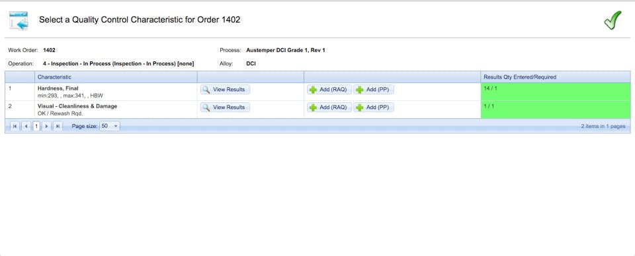Add (RAQ) for Hardness, Final row
This screenshot has height=256, width=635.
(x=329, y=90)
